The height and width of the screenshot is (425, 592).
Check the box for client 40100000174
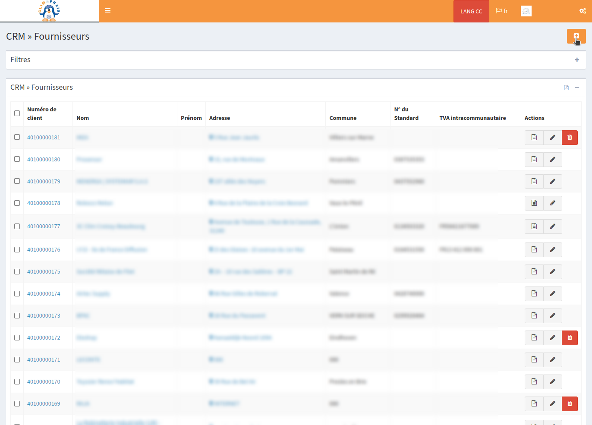click(17, 293)
